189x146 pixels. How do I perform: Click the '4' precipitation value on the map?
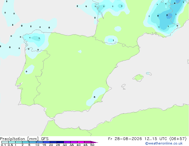(175, 3)
